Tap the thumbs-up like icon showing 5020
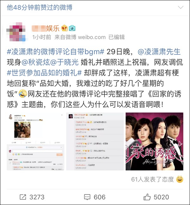 point(147,197)
